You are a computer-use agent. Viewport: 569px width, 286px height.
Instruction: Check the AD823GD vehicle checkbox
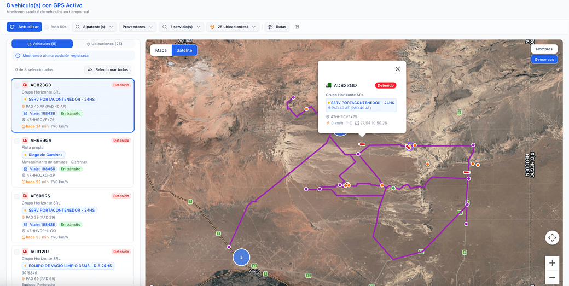(17, 85)
